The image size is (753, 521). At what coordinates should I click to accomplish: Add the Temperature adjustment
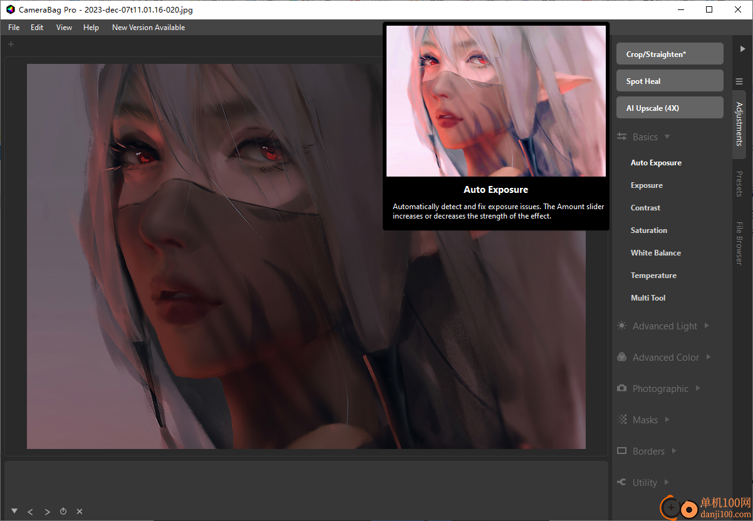(653, 276)
